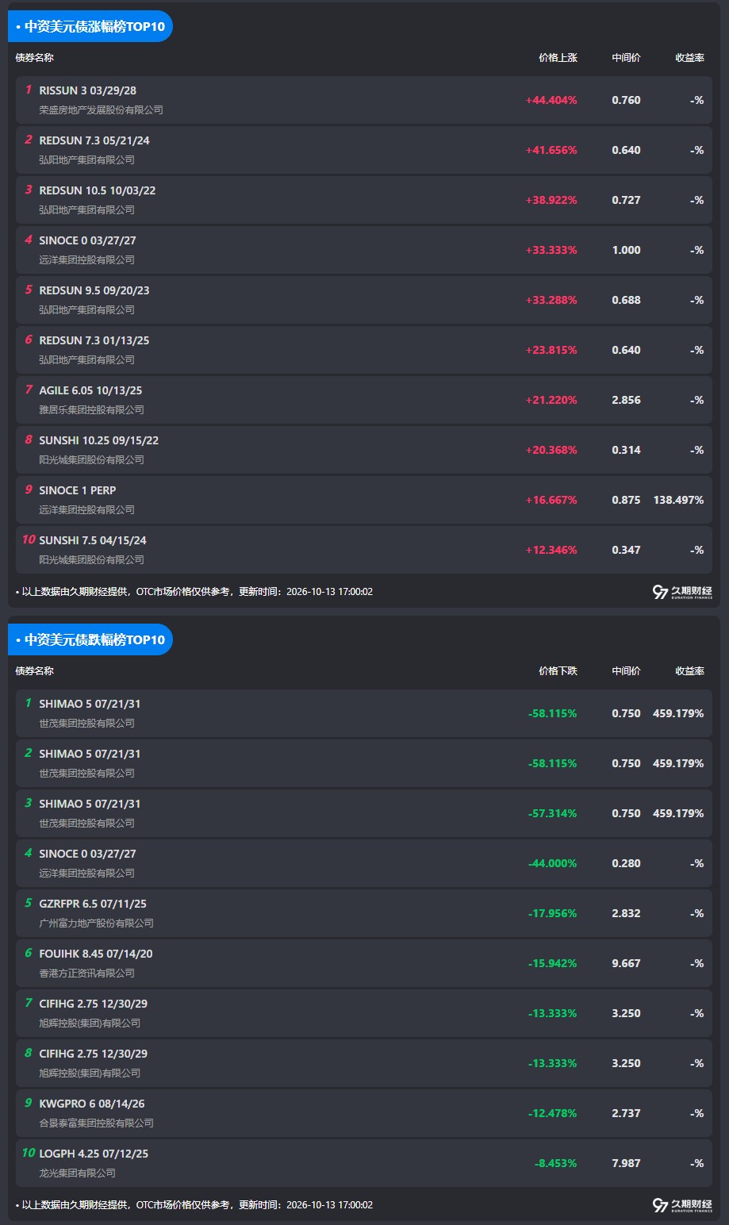This screenshot has height=1225, width=729.
Task: Click the bottom 久期财经 logo icon
Action: click(x=682, y=1205)
